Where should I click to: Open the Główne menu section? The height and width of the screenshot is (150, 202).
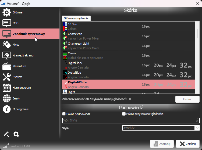coord(17,12)
